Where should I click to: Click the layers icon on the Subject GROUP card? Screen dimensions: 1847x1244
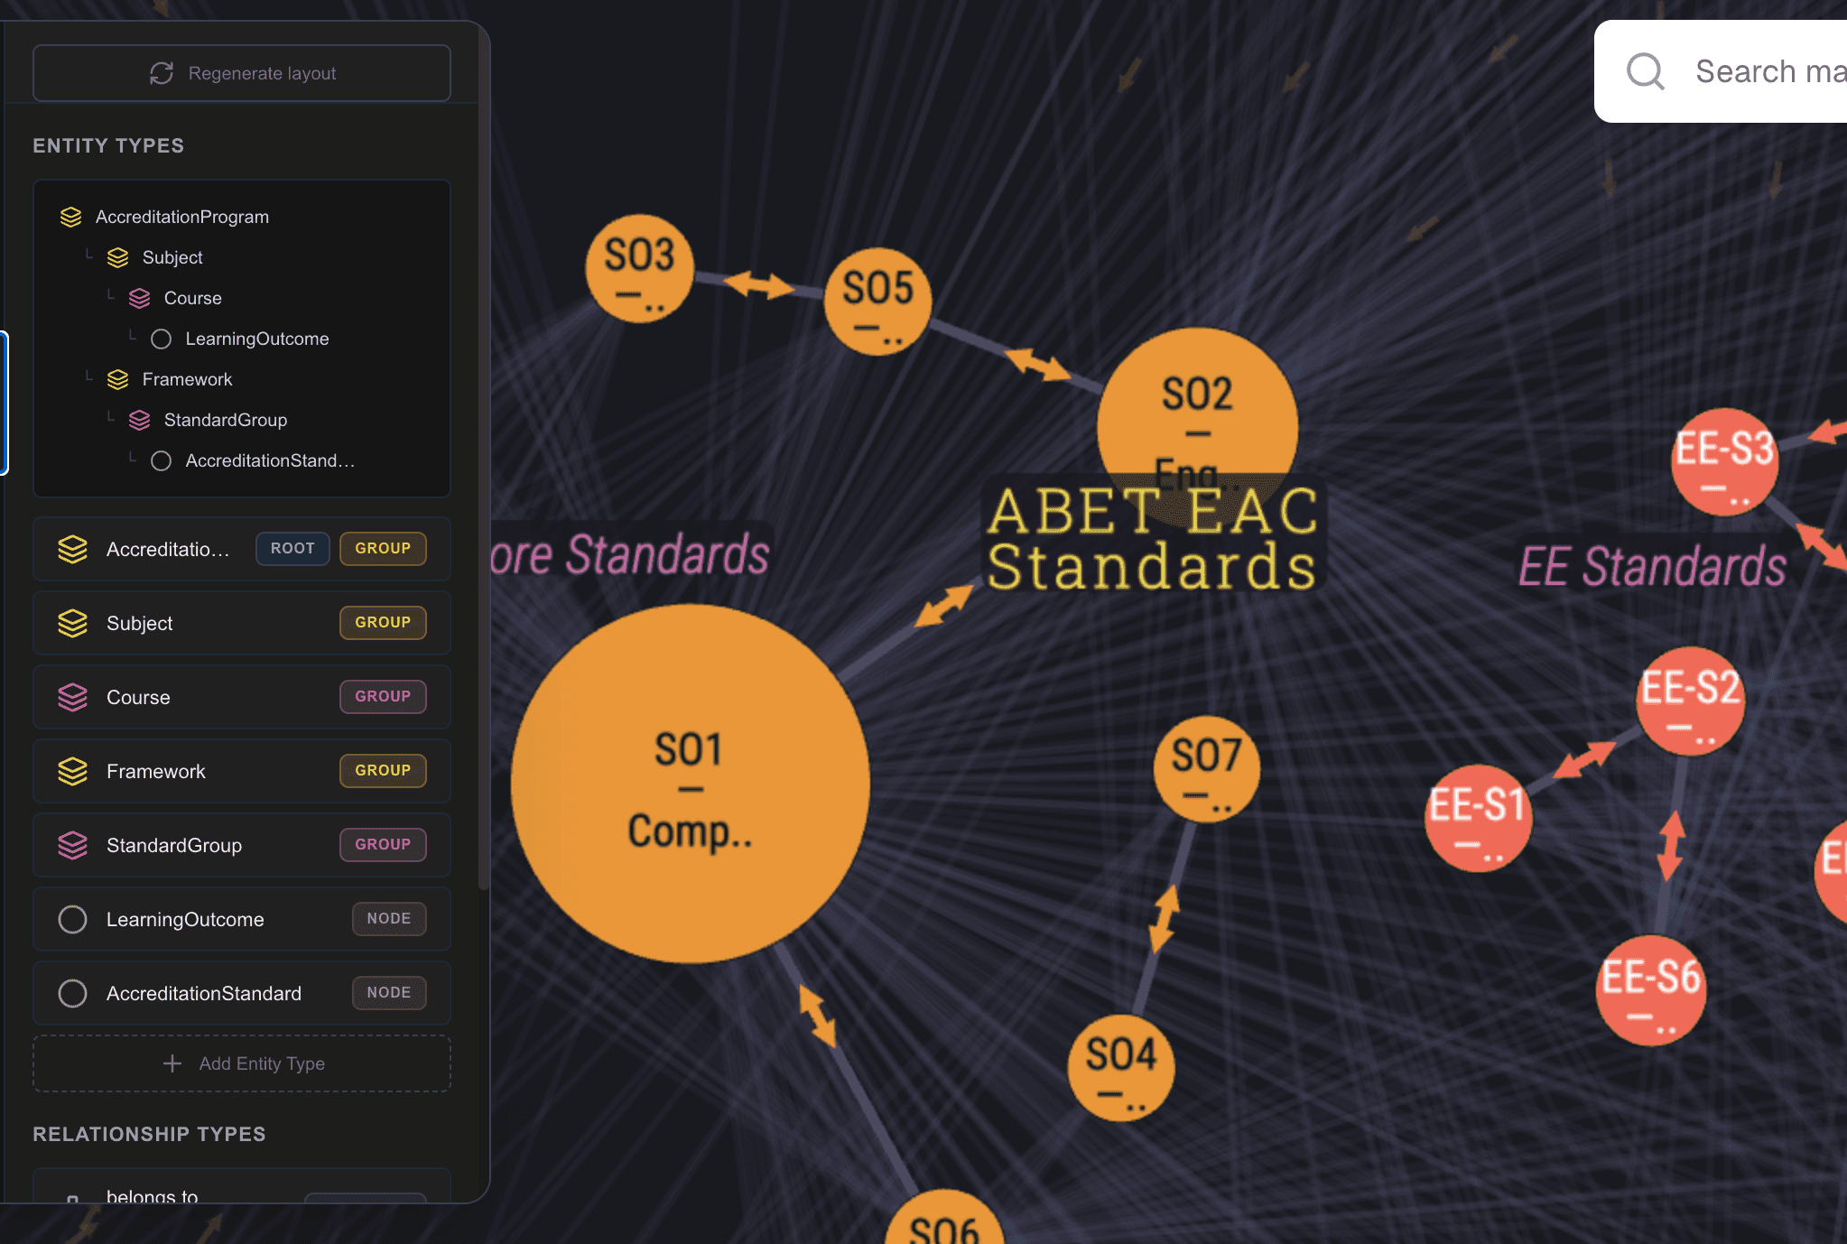[72, 623]
